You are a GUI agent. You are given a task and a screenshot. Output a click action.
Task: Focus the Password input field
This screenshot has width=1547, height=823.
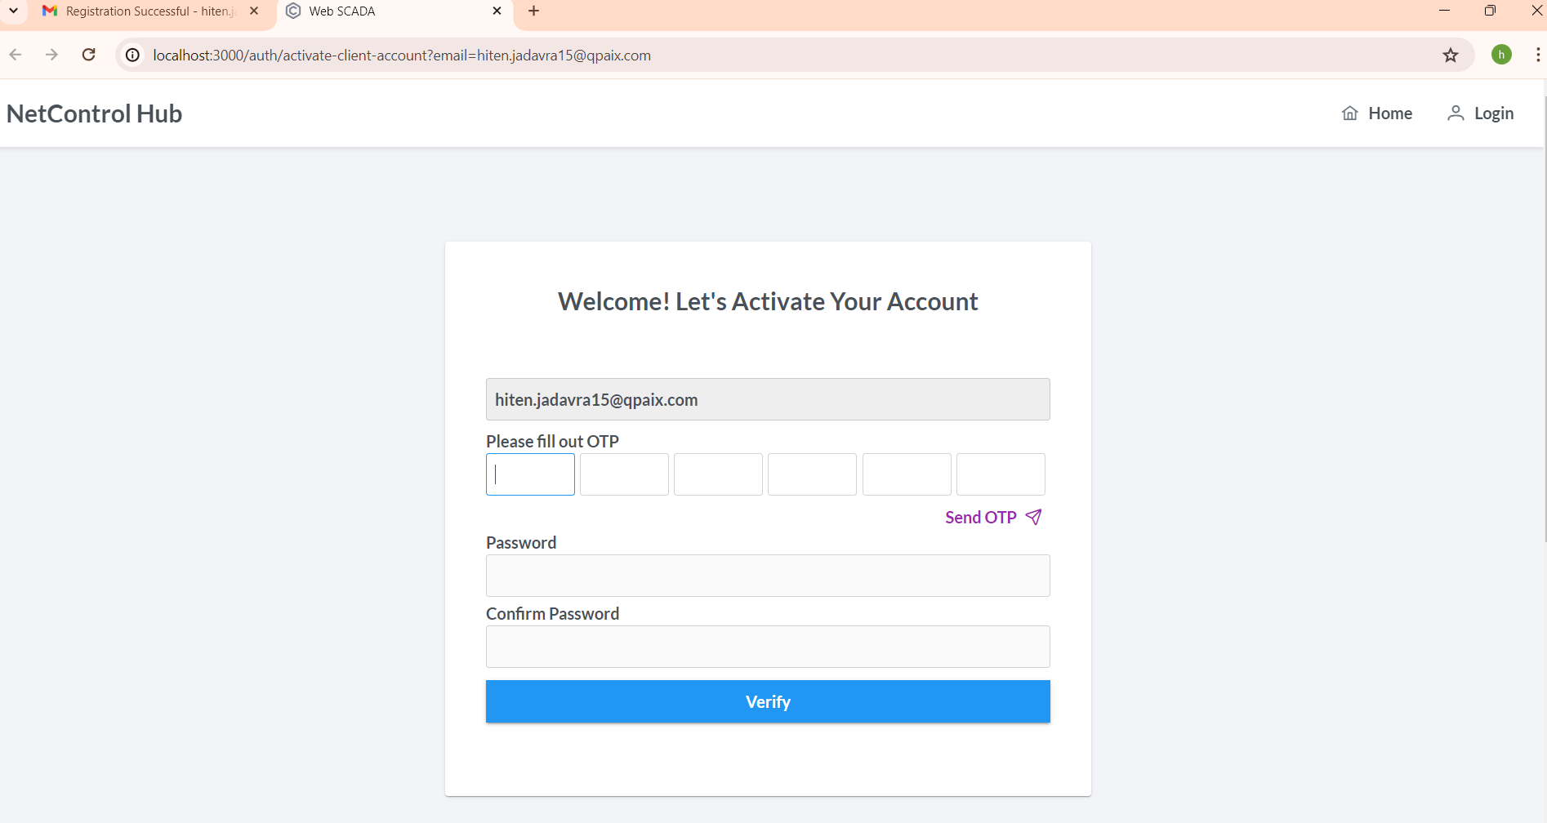pyautogui.click(x=768, y=576)
